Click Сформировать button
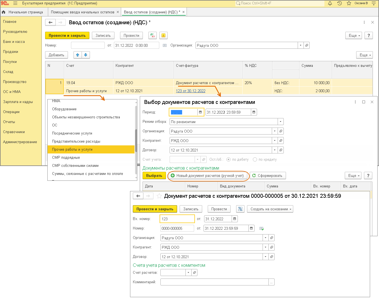This screenshot has width=379, height=298. click(268, 175)
